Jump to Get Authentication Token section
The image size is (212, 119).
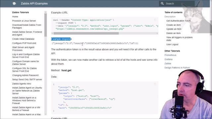tap(179, 21)
